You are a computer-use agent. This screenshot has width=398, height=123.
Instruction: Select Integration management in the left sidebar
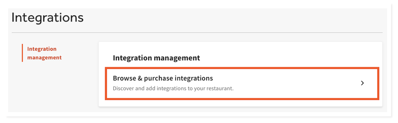pos(44,53)
